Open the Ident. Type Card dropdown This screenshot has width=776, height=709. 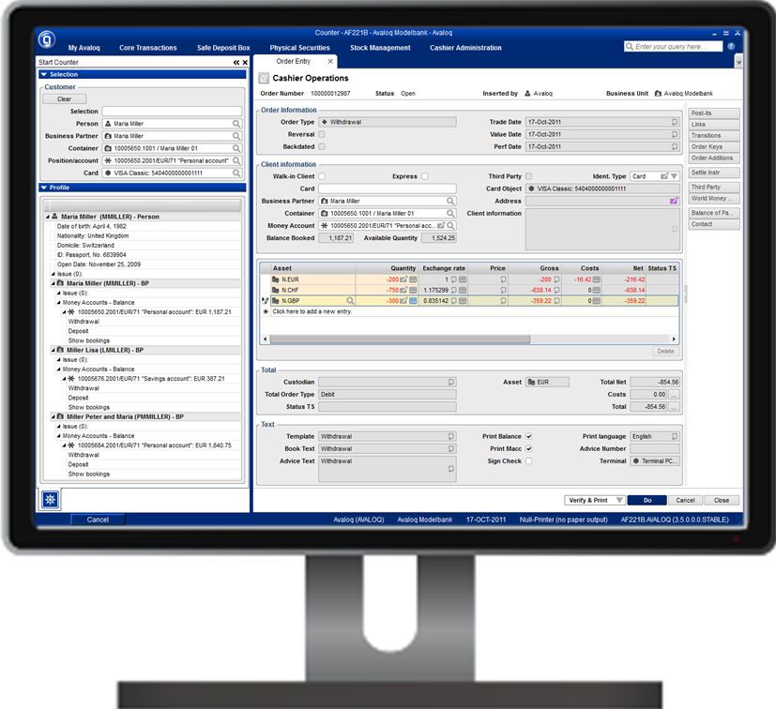point(674,176)
